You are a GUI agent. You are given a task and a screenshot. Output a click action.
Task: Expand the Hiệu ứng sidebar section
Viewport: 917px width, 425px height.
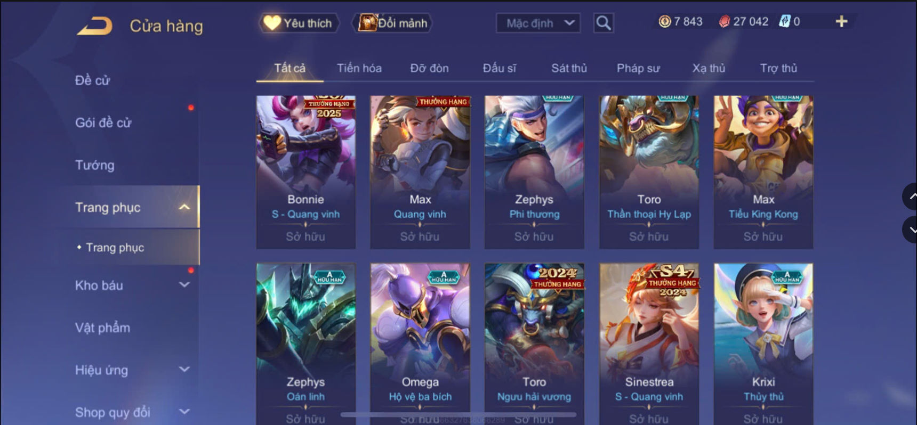pyautogui.click(x=184, y=369)
